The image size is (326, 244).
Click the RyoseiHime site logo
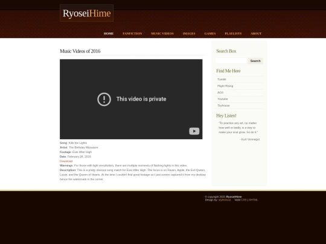point(86,13)
